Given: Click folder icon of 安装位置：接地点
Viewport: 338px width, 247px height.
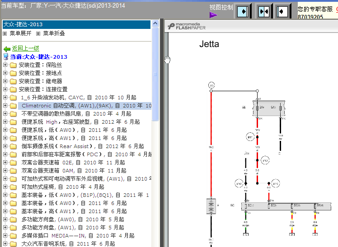Looking at the screenshot, I should tap(13, 73).
